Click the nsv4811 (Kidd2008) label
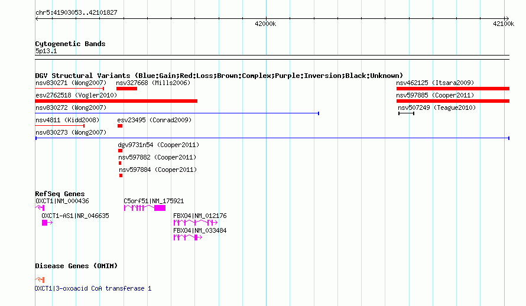526x306 pixels. tap(67, 120)
